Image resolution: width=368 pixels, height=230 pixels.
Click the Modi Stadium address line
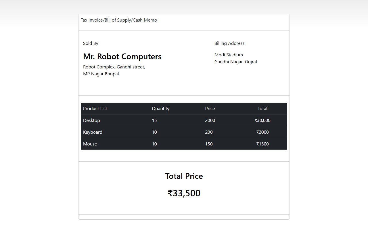pyautogui.click(x=229, y=55)
